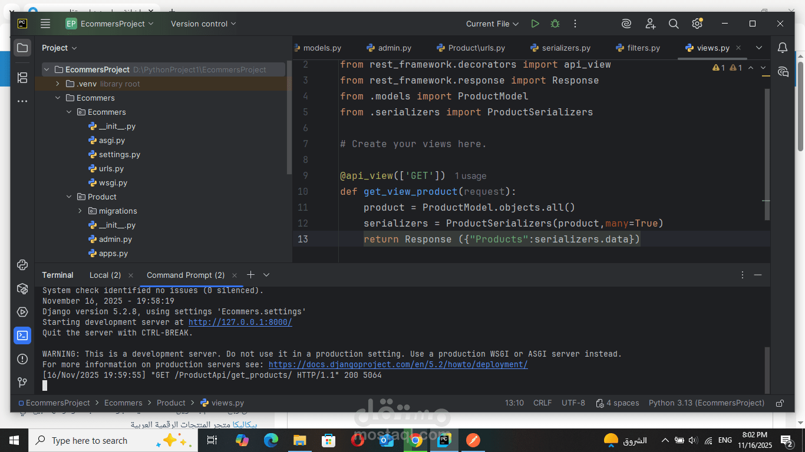805x452 pixels.
Task: Change the 4 spaces indent setting
Action: tap(618, 403)
